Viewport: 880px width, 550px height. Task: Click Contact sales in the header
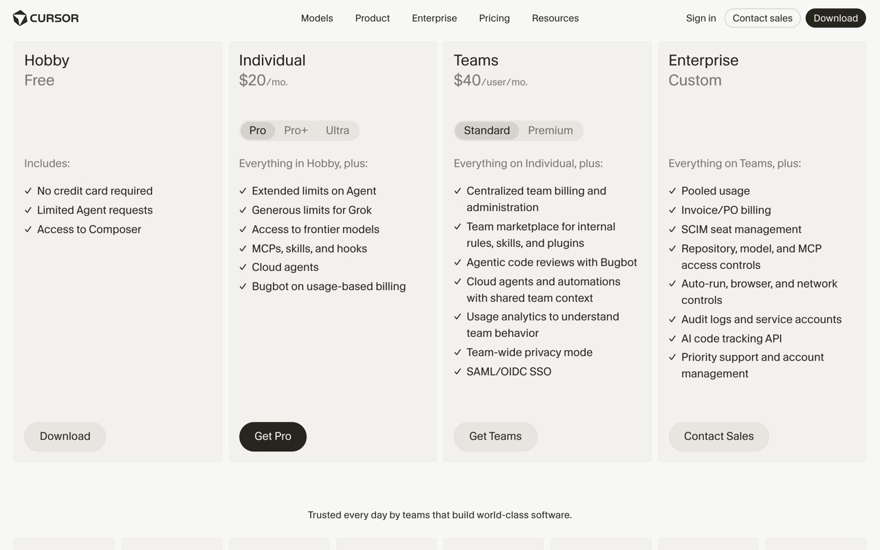(x=762, y=19)
